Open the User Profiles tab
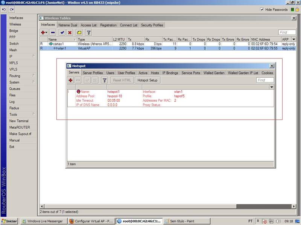 pos(126,73)
